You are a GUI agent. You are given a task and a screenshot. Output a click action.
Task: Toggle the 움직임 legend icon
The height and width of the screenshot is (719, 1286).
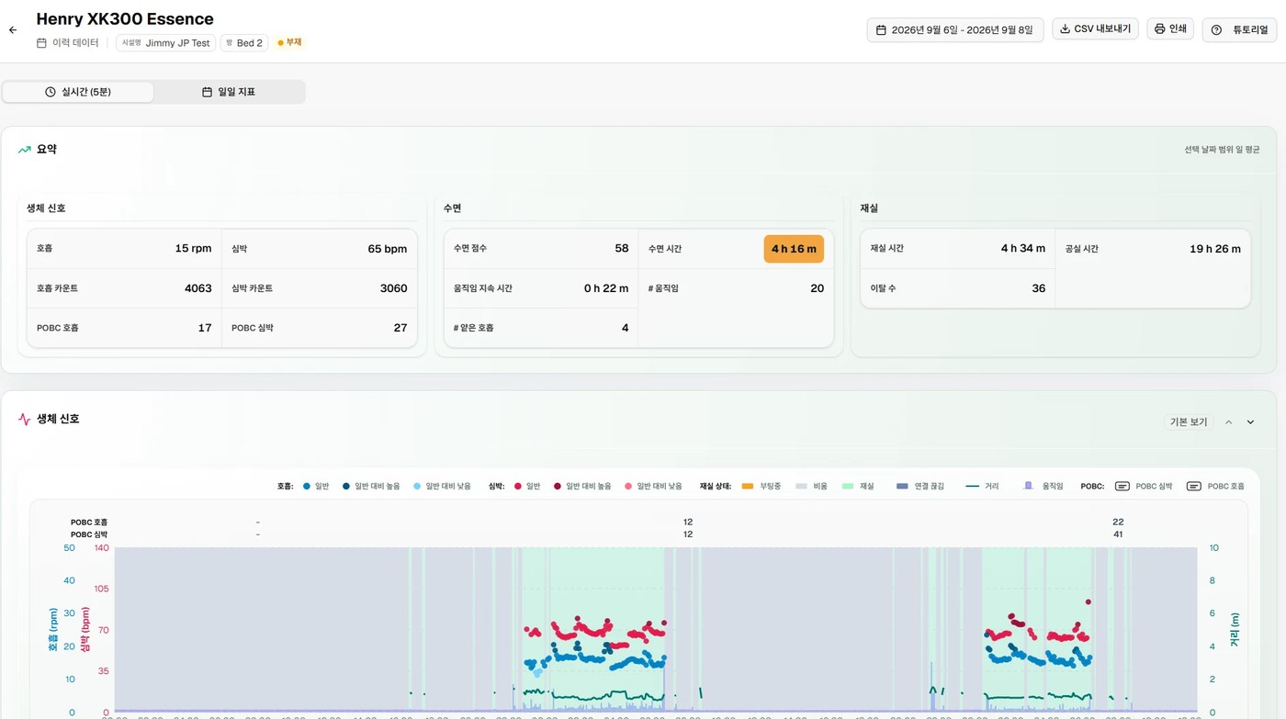(1028, 486)
